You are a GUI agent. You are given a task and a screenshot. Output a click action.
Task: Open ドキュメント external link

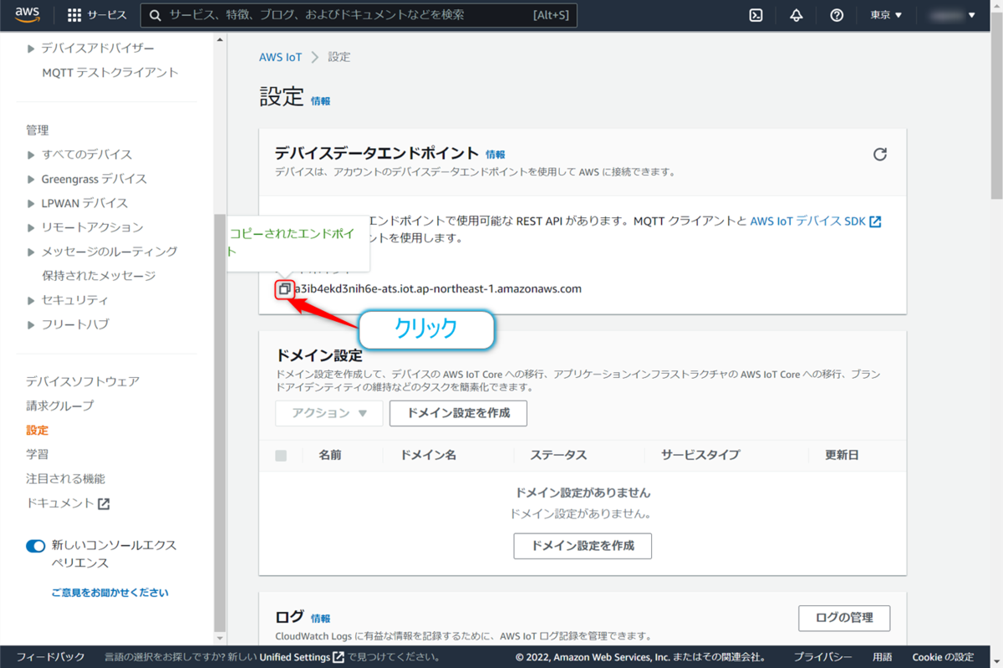[x=68, y=503]
